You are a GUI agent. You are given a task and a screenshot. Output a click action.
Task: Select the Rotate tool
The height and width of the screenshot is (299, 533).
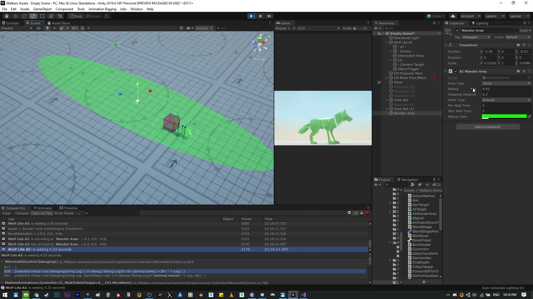pyautogui.click(x=24, y=16)
